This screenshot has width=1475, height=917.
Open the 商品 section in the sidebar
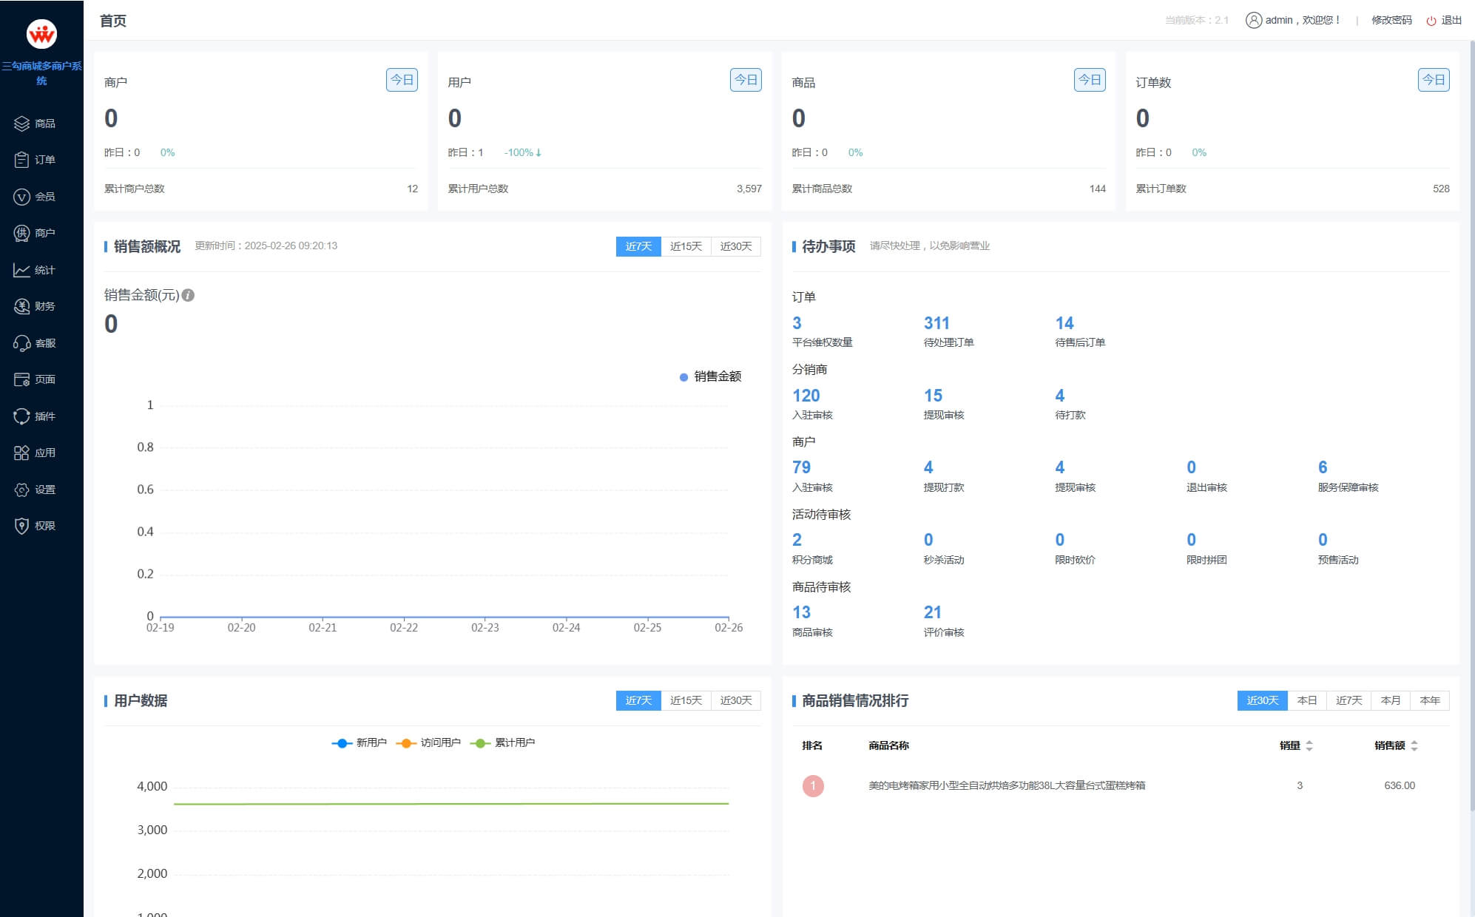point(42,123)
